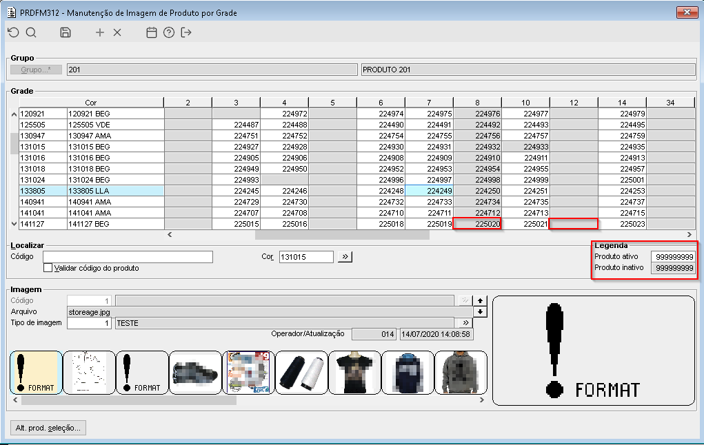Click cell 225020 in row 141127

[477, 224]
